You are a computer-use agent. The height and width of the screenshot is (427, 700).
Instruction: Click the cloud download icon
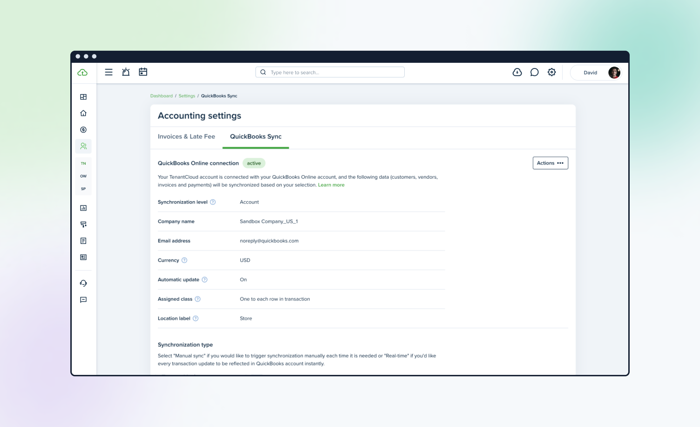point(517,72)
